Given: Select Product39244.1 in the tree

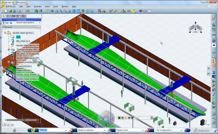Looking at the screenshot, I should [24, 66].
